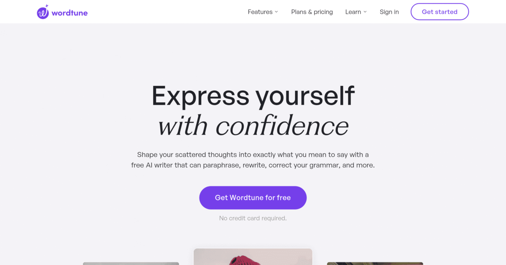Click the sparkle star above the logo
Screen dimensions: 506x265
click(x=47, y=6)
